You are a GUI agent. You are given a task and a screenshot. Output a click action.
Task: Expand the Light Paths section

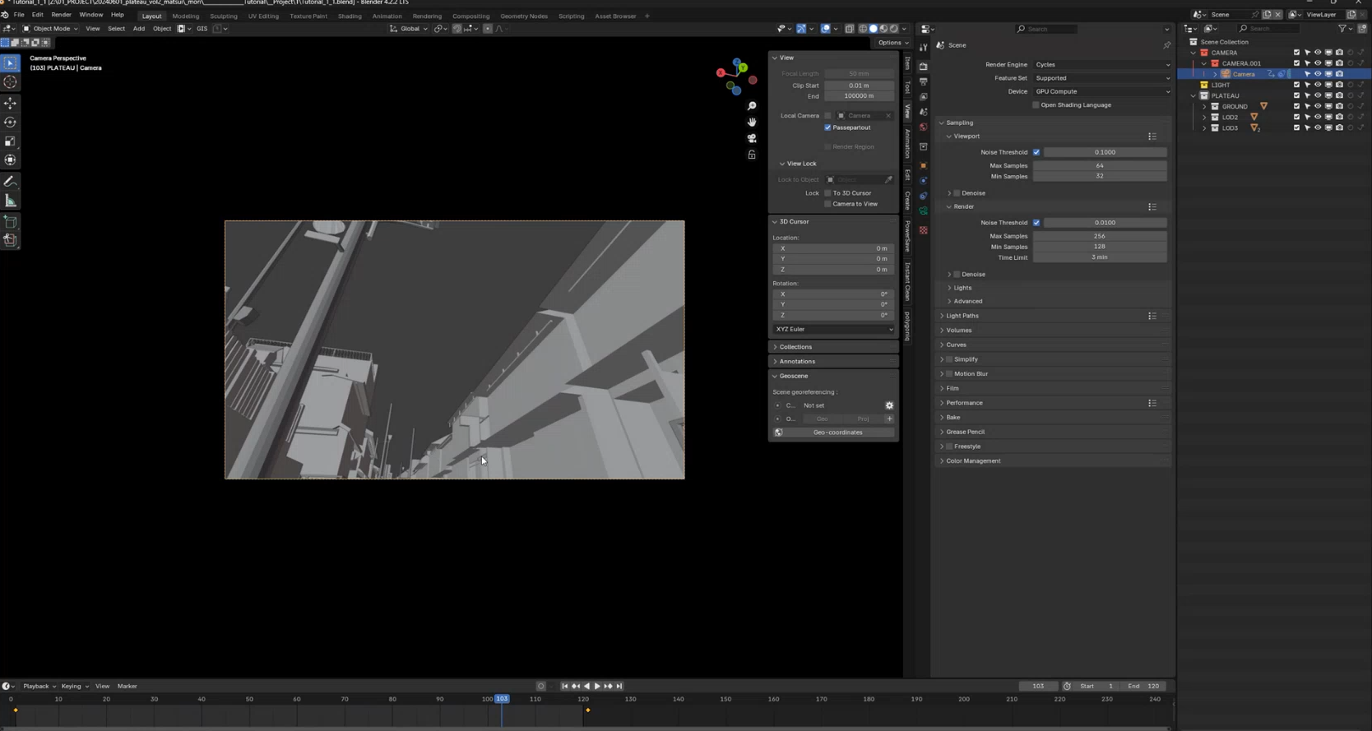962,316
